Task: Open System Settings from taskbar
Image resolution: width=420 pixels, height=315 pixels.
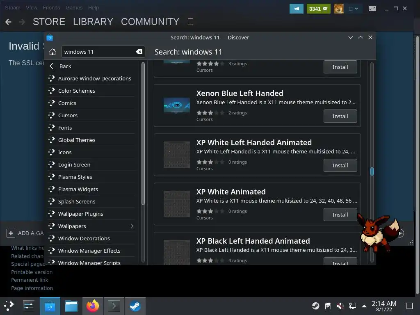Action: point(28,306)
